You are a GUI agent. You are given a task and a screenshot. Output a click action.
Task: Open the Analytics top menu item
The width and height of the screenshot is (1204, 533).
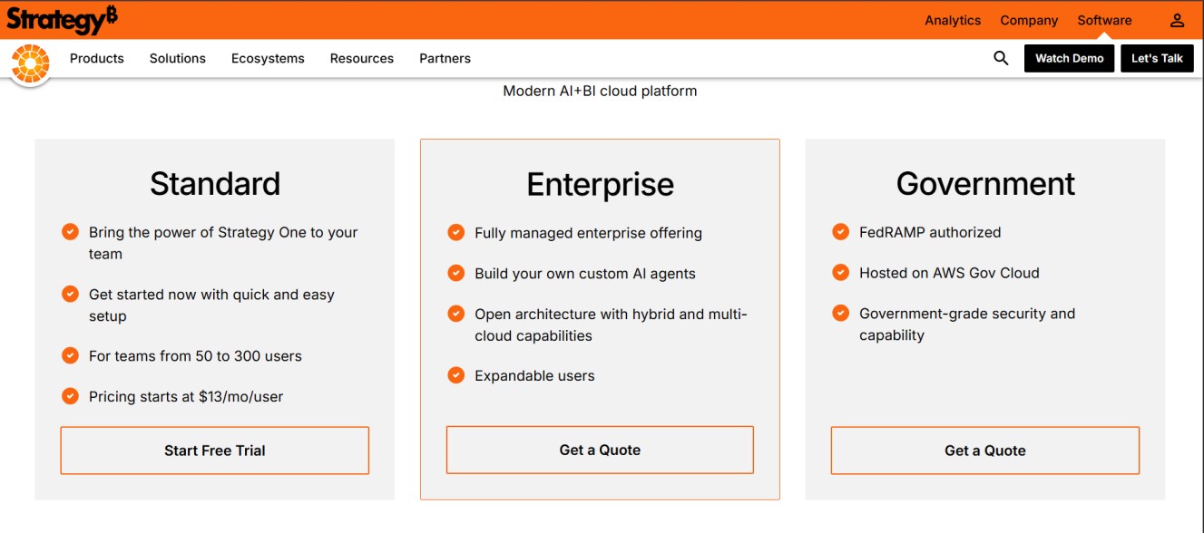953,20
